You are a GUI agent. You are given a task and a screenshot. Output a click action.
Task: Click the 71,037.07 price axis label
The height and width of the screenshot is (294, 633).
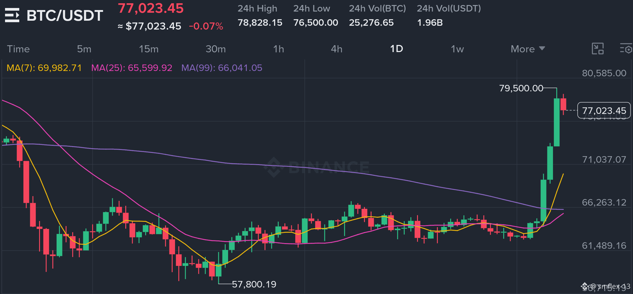pos(604,160)
